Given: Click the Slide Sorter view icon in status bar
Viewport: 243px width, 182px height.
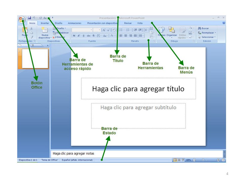Looking at the screenshot, I should click(179, 160).
